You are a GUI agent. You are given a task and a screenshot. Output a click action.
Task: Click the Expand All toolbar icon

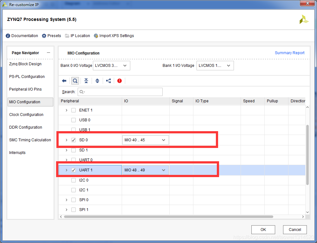pos(97,81)
